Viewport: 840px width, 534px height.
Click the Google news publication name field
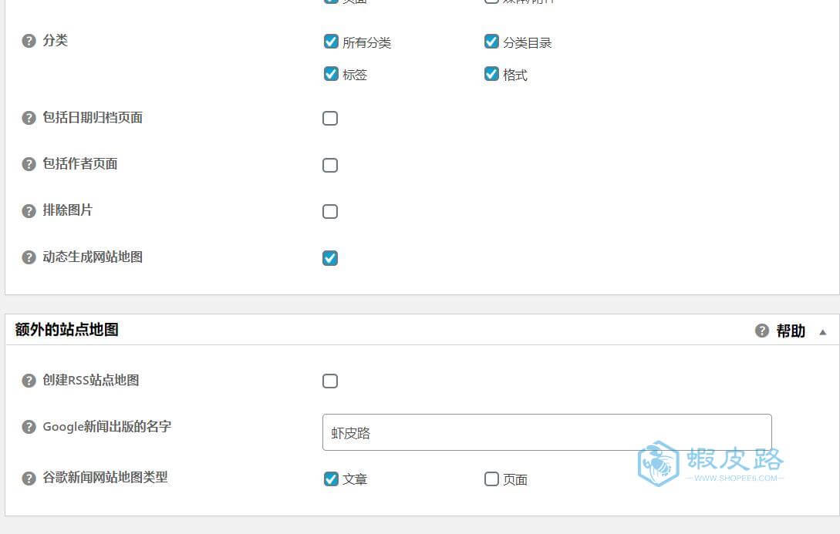tap(547, 432)
